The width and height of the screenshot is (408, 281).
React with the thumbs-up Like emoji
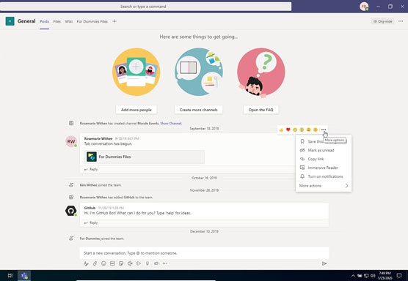tap(281, 130)
